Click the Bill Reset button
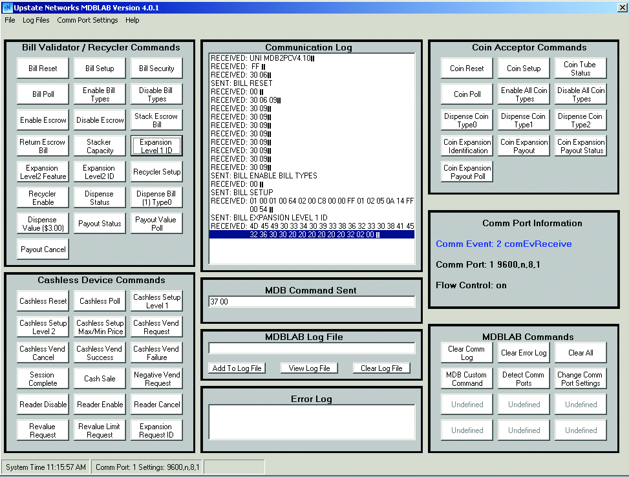The width and height of the screenshot is (629, 477). click(43, 69)
